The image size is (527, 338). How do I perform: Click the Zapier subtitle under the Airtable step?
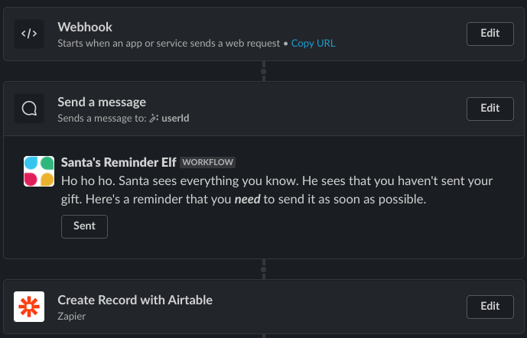click(x=72, y=314)
